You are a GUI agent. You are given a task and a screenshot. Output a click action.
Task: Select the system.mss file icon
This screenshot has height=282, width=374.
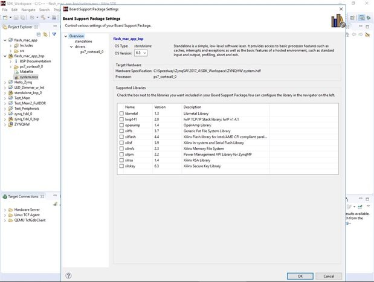[x=15, y=77]
